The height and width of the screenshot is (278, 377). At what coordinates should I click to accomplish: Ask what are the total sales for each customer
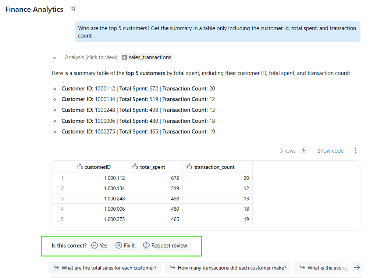pos(104,267)
